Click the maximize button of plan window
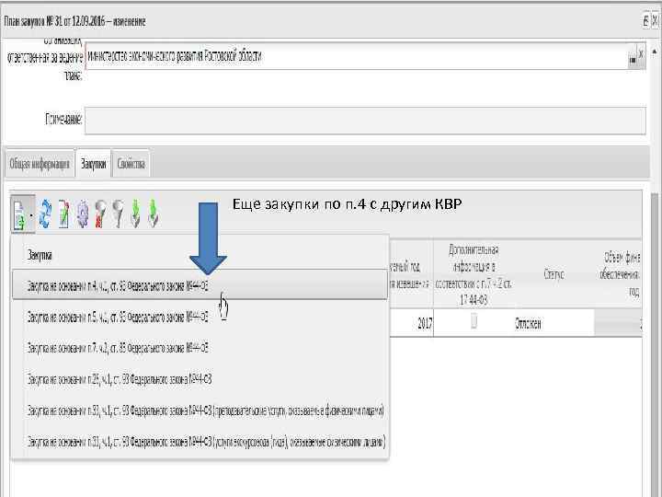 pyautogui.click(x=646, y=20)
